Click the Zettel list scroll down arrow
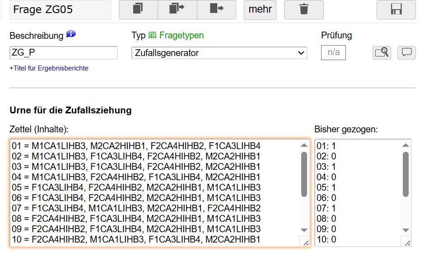429x257 pixels. [x=304, y=230]
